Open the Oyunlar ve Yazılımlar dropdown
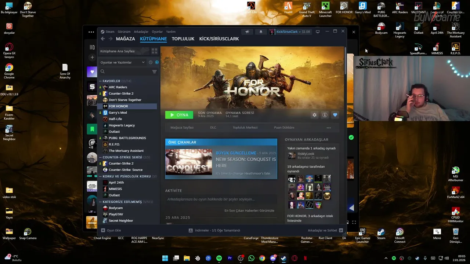The height and width of the screenshot is (264, 470). click(122, 62)
